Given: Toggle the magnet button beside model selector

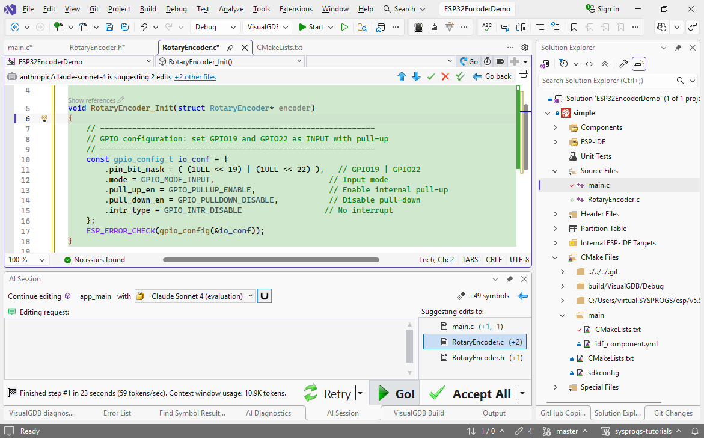Looking at the screenshot, I should 264,296.
